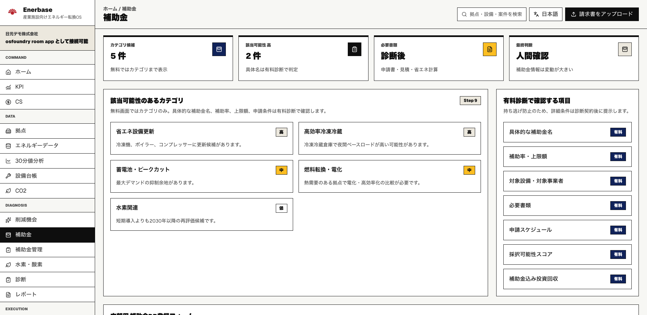Click 有料 badge beside 申請スケジュール
Viewport: 647px width, 315px height.
(x=618, y=230)
